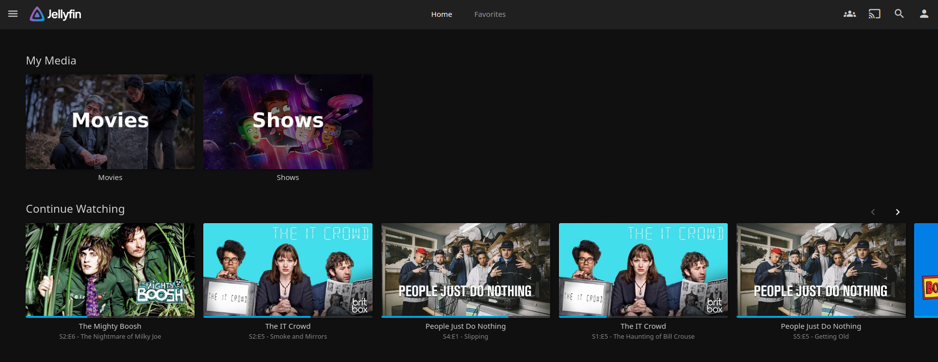Open The Haunting of Bill Crouse episode link
Image resolution: width=938 pixels, height=362 pixels.
point(643,337)
